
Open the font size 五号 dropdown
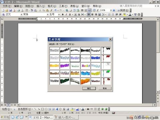59,15
